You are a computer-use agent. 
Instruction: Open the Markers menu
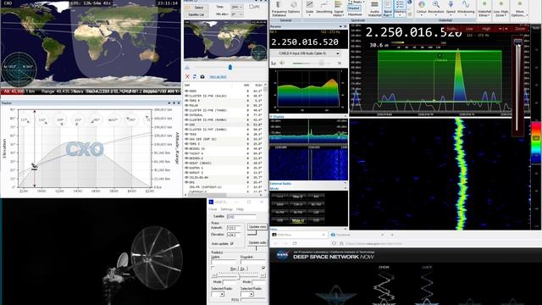(400, 8)
